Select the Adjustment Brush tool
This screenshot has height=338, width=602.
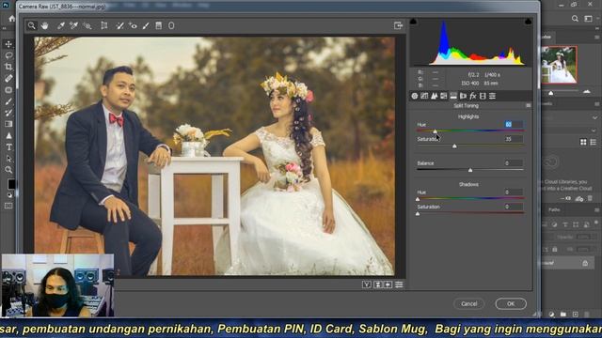(x=146, y=25)
